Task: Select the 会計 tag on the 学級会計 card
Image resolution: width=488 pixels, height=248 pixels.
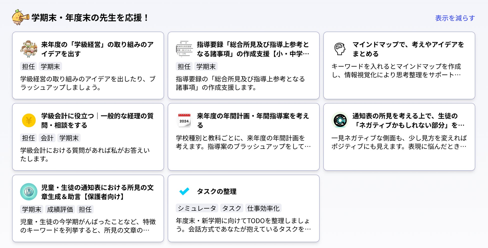Action: tap(47, 138)
